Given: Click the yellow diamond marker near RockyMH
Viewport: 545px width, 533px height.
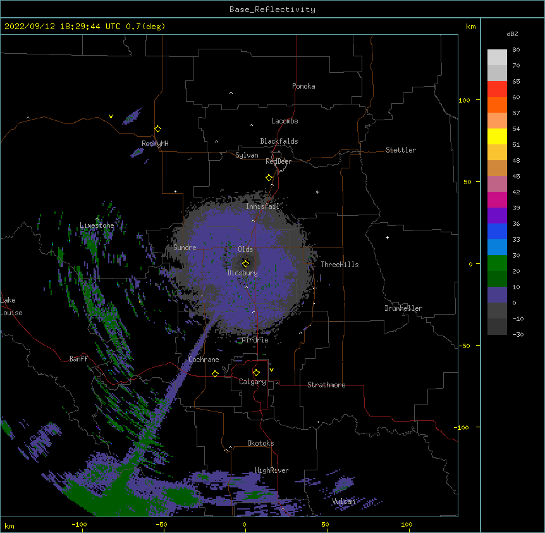Looking at the screenshot, I should point(158,129).
